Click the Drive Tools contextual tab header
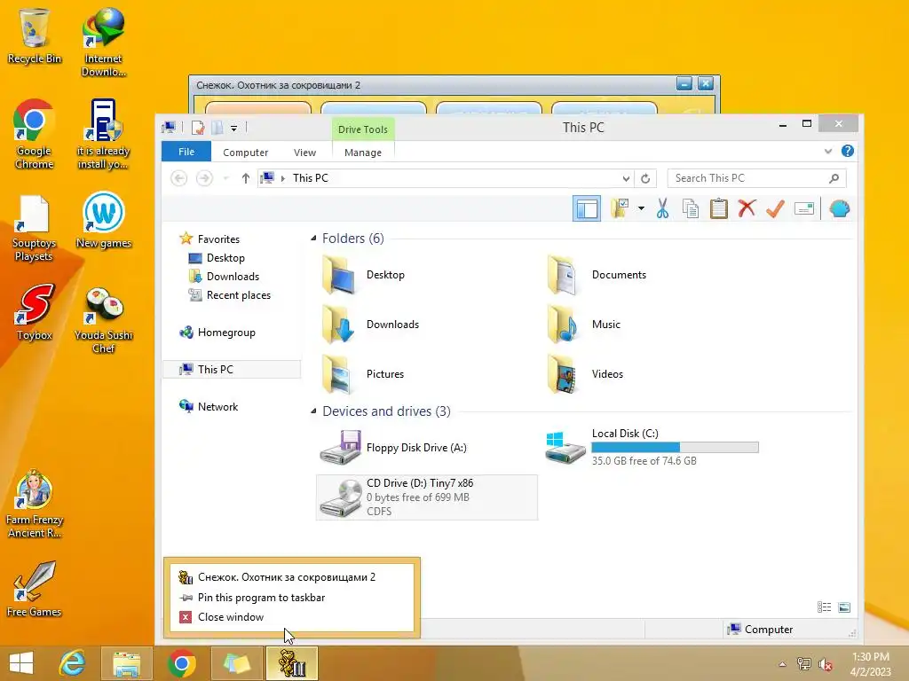 coord(363,129)
